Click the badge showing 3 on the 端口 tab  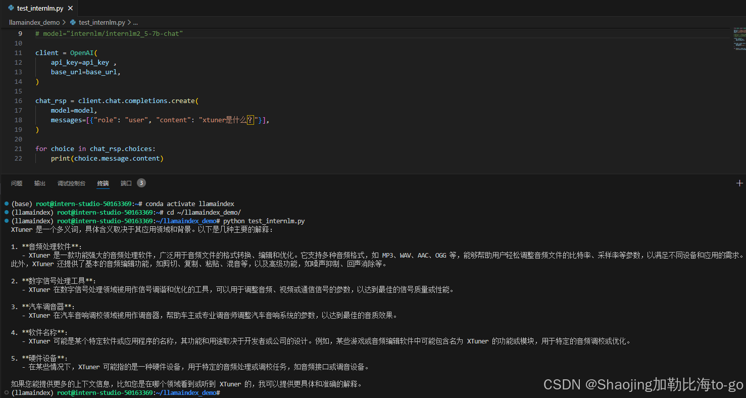[x=140, y=183]
